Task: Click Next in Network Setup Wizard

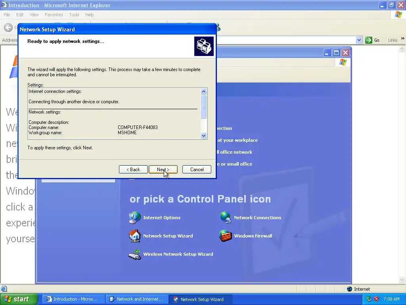Action: pyautogui.click(x=163, y=169)
